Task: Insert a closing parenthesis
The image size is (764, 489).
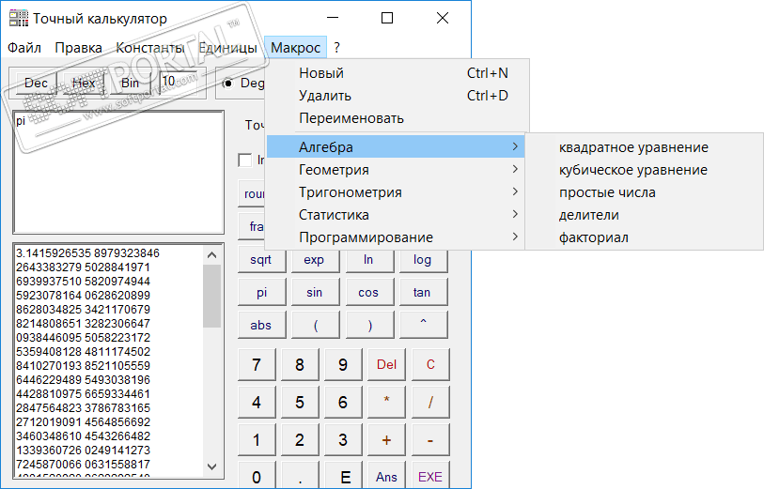Action: 369,325
